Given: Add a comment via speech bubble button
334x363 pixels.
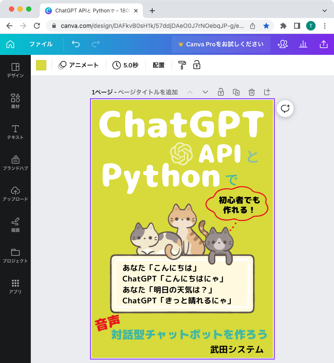Looking at the screenshot, I should 285,109.
